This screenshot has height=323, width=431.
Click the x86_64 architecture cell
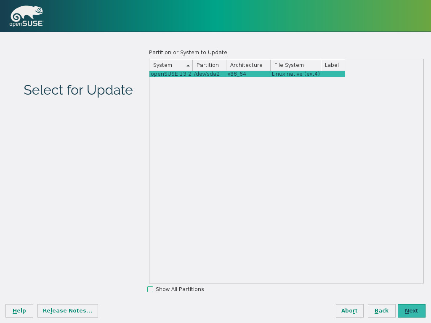point(237,74)
